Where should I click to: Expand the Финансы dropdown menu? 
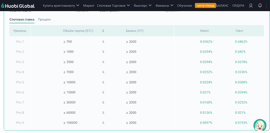coord(164,6)
